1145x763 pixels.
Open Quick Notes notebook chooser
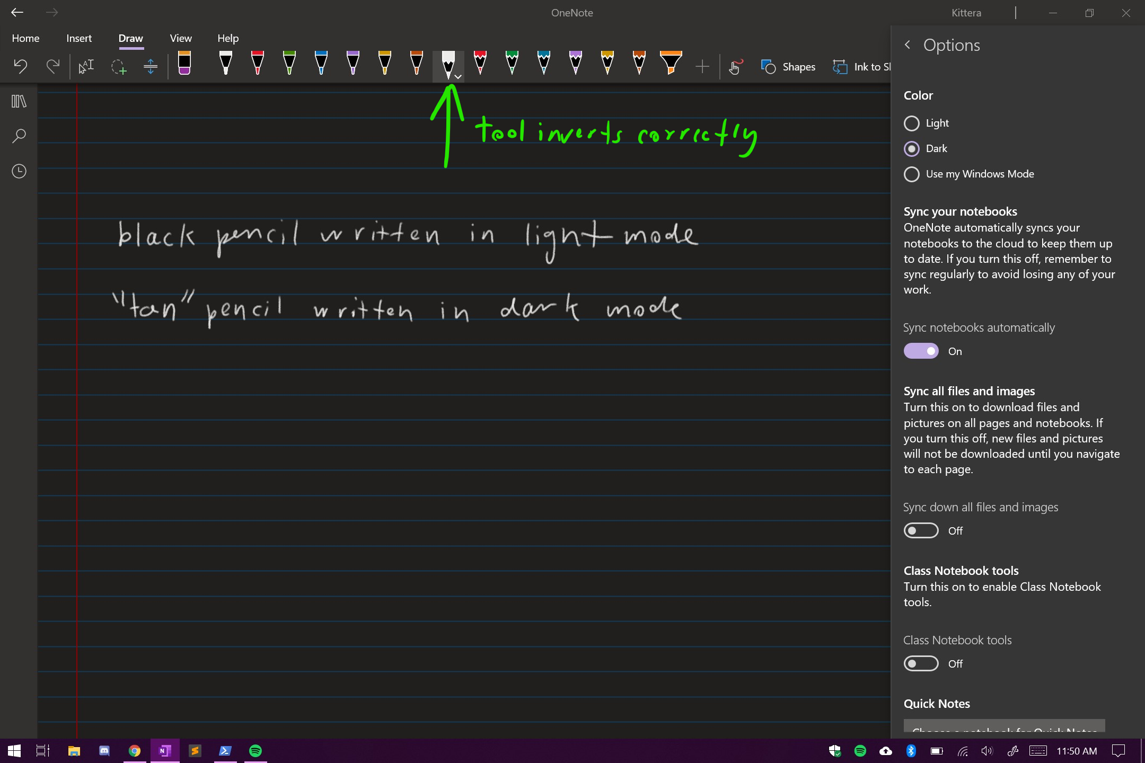pyautogui.click(x=1004, y=726)
